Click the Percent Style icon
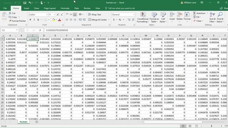228x128 pixels. [120, 20]
